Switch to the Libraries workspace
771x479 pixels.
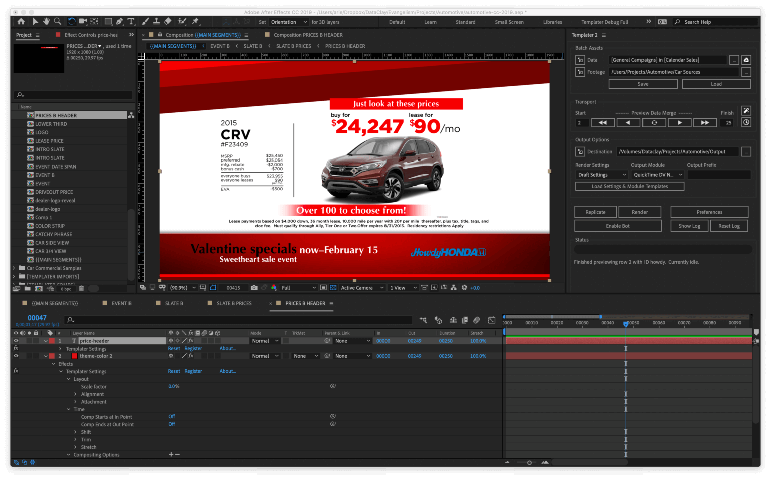552,22
